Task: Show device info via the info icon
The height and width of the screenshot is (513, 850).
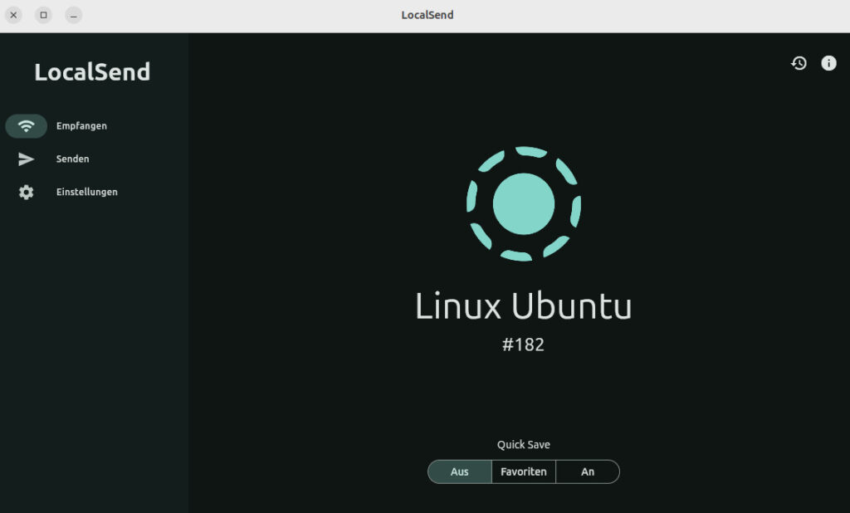Action: coord(828,63)
